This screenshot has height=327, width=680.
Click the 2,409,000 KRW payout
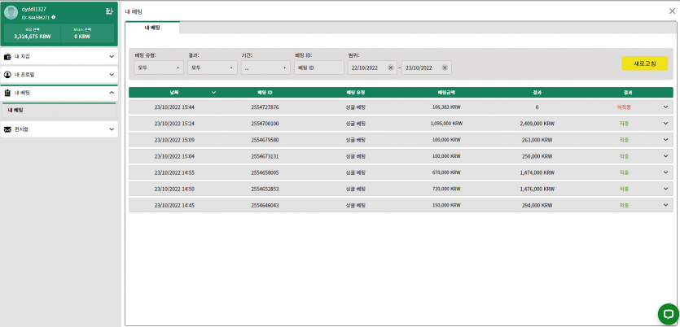coord(537,124)
